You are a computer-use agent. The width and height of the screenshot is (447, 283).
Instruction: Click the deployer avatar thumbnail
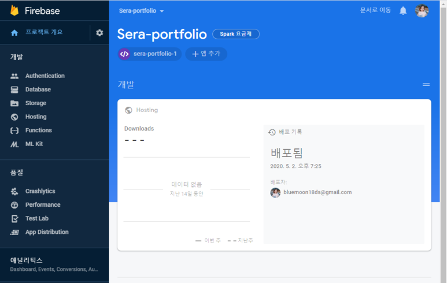(x=275, y=193)
